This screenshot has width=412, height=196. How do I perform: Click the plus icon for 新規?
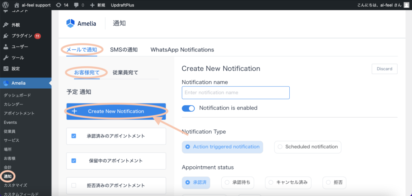click(92, 5)
